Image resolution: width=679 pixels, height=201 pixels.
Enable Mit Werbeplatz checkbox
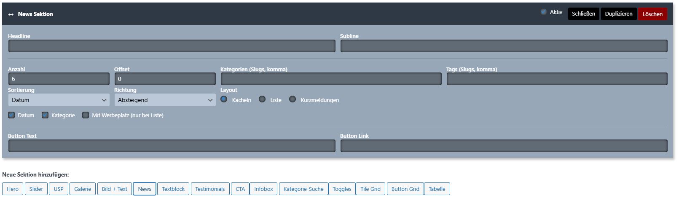coord(86,115)
